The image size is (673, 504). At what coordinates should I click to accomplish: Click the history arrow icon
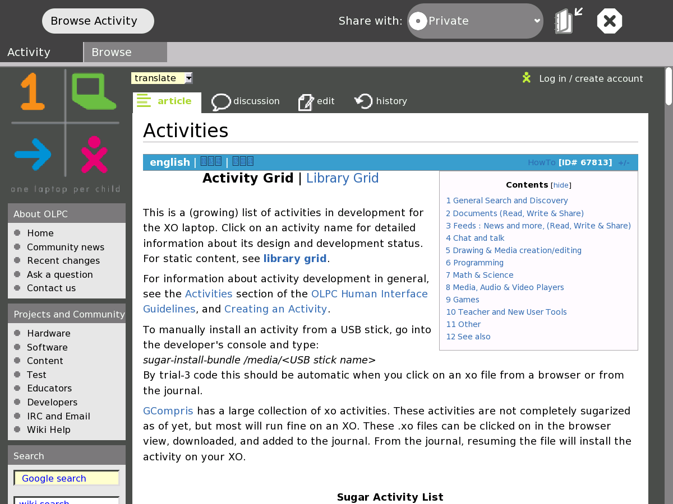coord(363,101)
